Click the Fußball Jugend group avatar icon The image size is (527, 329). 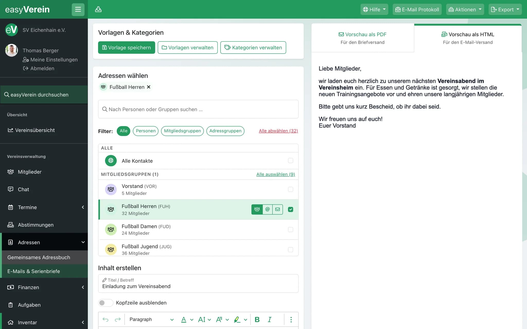(x=111, y=250)
